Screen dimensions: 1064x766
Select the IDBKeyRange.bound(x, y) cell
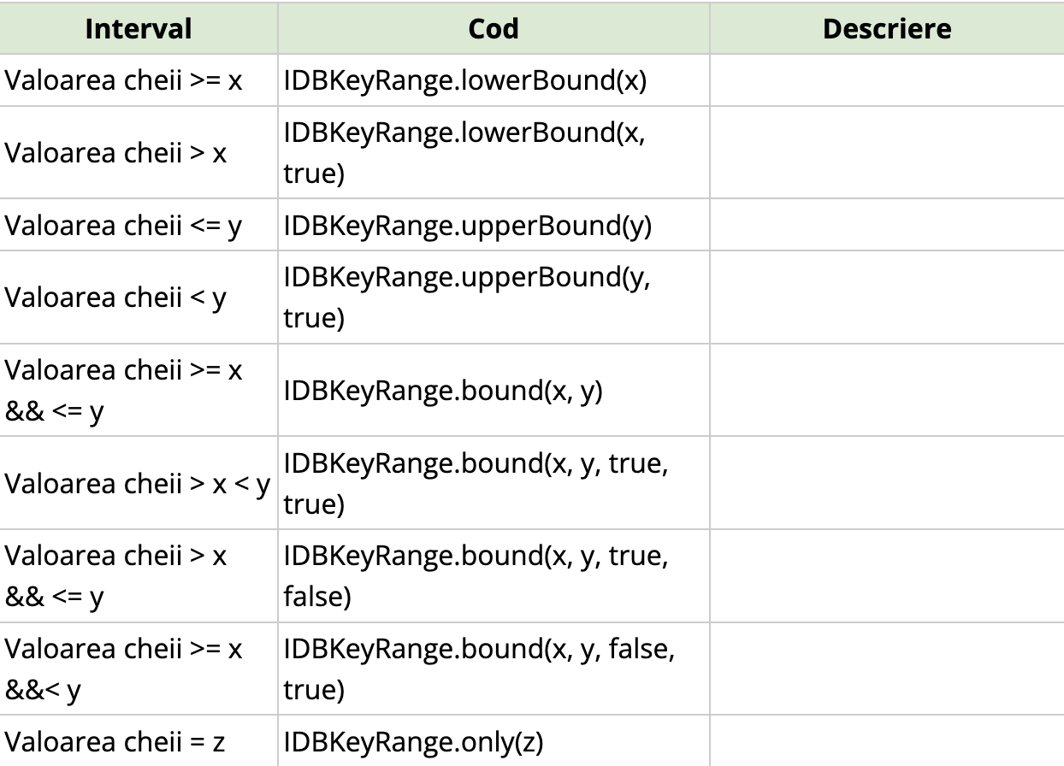tap(443, 391)
